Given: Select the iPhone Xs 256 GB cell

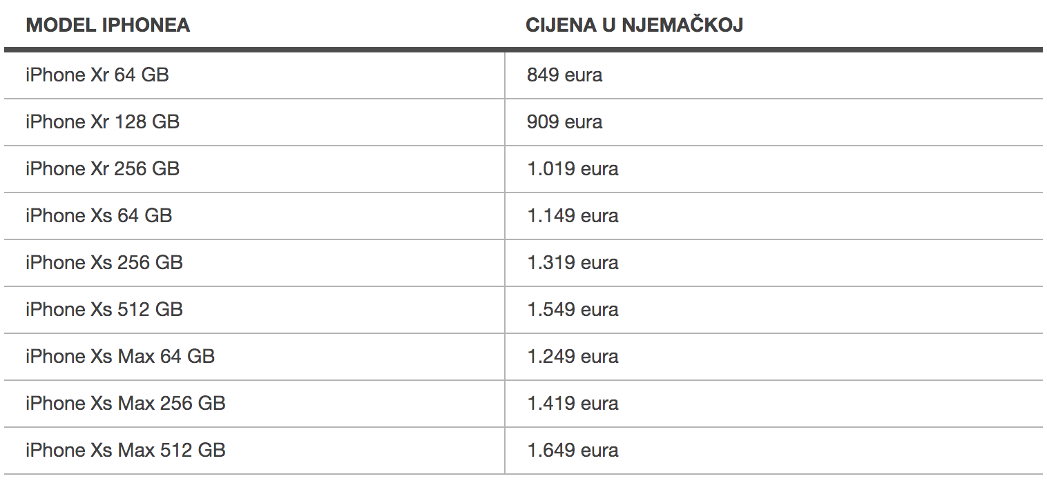Looking at the screenshot, I should coord(104,262).
